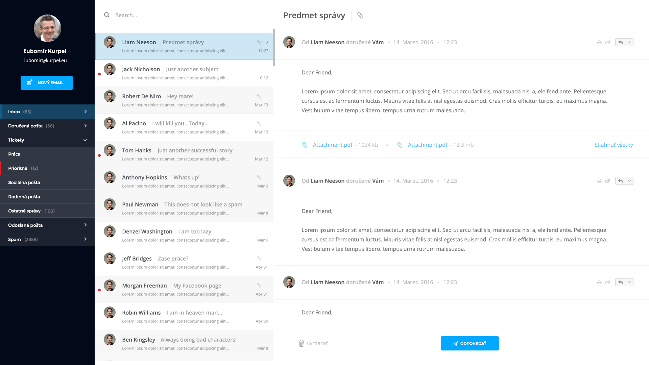Open the first Attachment.pdf 1024 kb link
Viewport: 649px width, 365px height.
333,145
